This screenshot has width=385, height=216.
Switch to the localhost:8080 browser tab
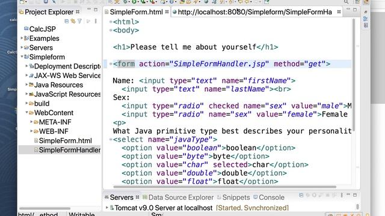[x=254, y=12]
